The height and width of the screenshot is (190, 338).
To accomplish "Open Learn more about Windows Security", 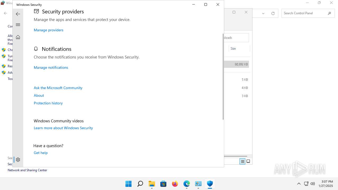I will (63, 128).
